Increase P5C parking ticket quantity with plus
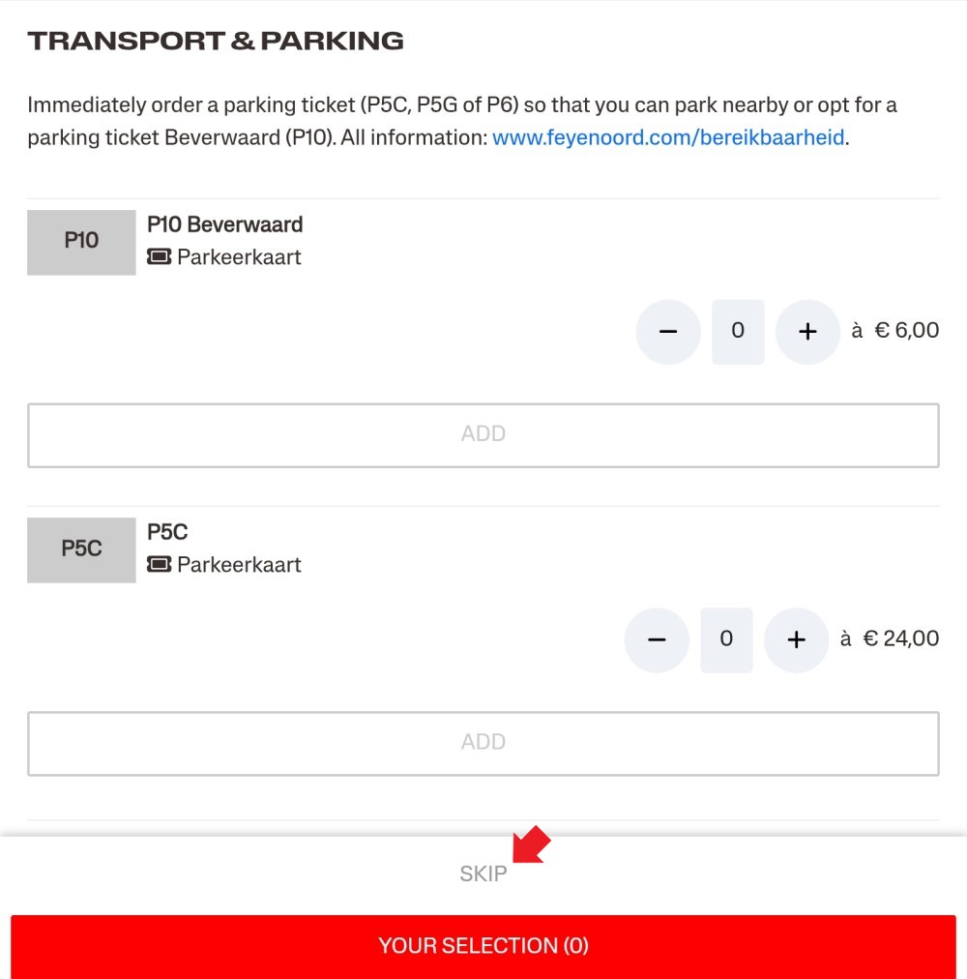The height and width of the screenshot is (979, 967). click(796, 640)
